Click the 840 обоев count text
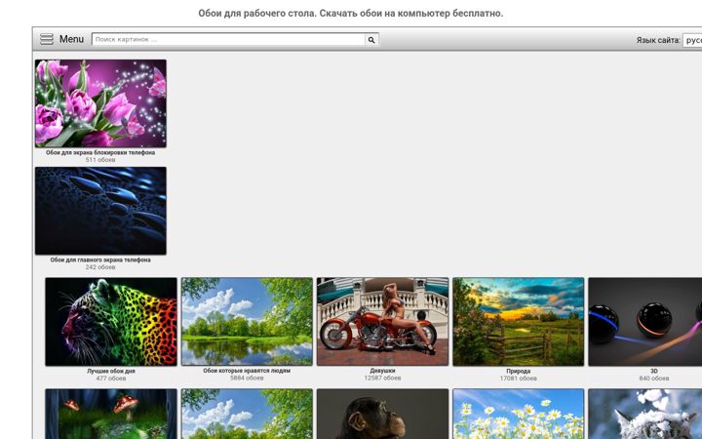 pyautogui.click(x=654, y=379)
